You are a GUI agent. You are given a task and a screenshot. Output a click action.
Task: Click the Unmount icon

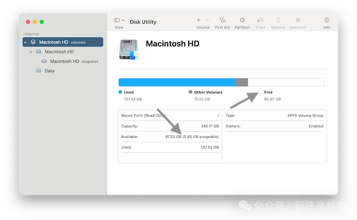[298, 20]
